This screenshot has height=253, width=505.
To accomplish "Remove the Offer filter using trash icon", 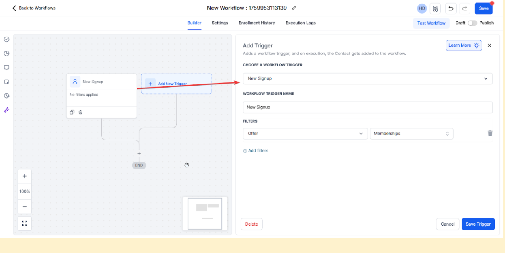I will (490, 133).
